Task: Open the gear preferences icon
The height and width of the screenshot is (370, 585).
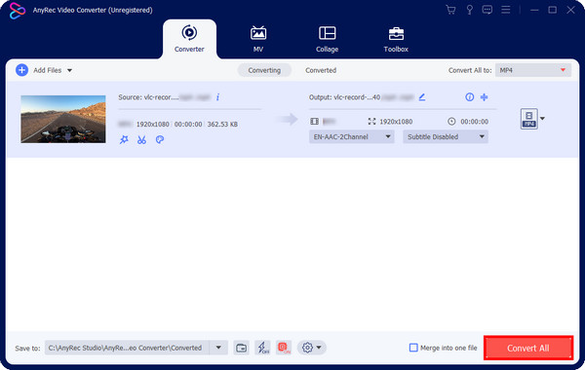Action: [307, 348]
